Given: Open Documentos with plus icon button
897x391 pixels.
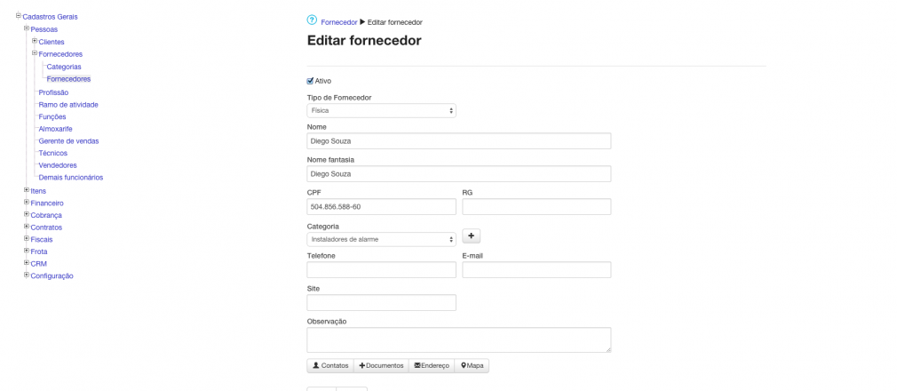Looking at the screenshot, I should (381, 366).
